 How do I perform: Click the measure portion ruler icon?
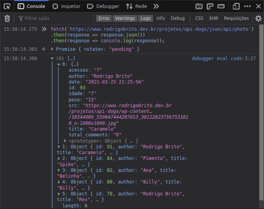coord(221,7)
